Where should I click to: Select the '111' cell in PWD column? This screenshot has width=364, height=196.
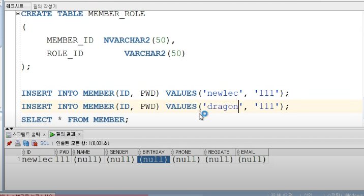(x=63, y=160)
